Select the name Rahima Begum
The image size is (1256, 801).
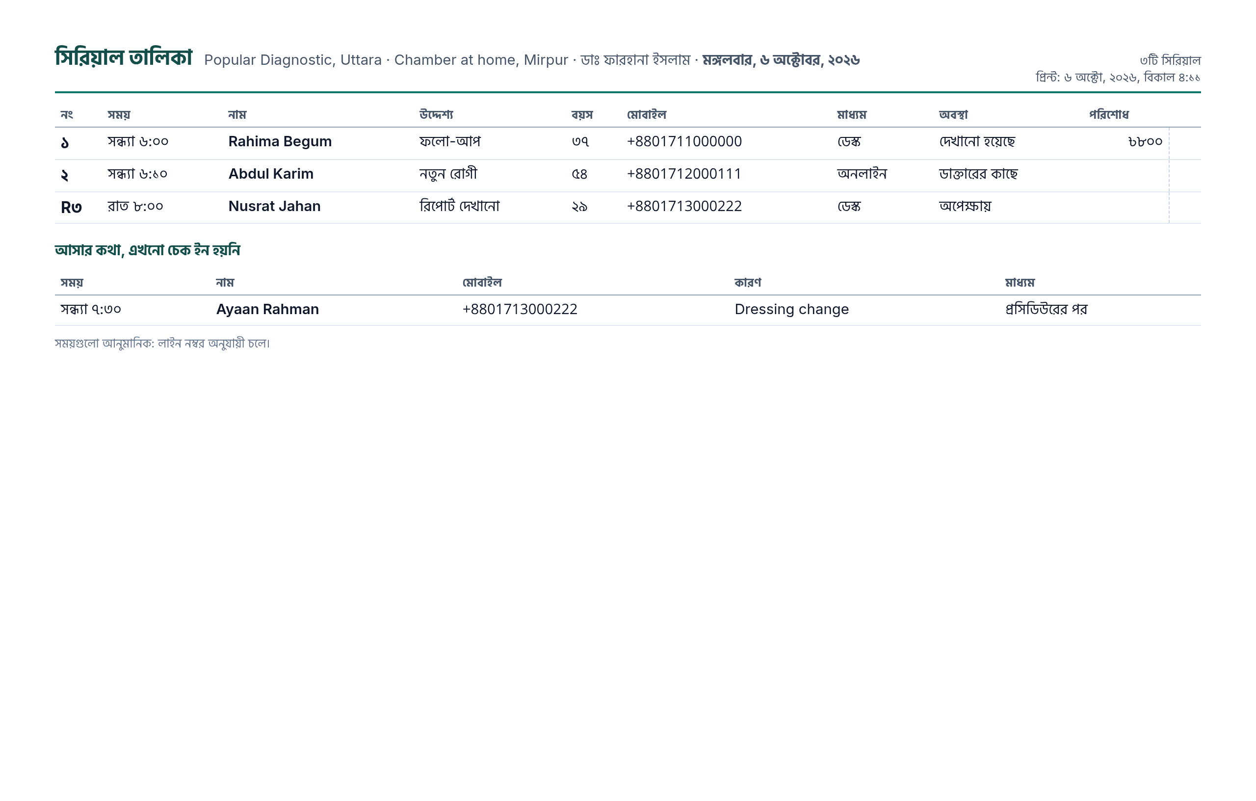coord(280,141)
